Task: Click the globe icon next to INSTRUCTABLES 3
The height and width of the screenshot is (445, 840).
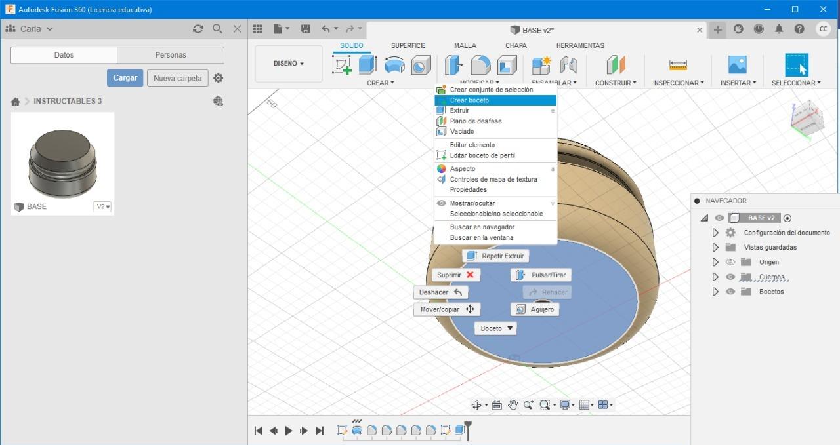Action: (218, 101)
